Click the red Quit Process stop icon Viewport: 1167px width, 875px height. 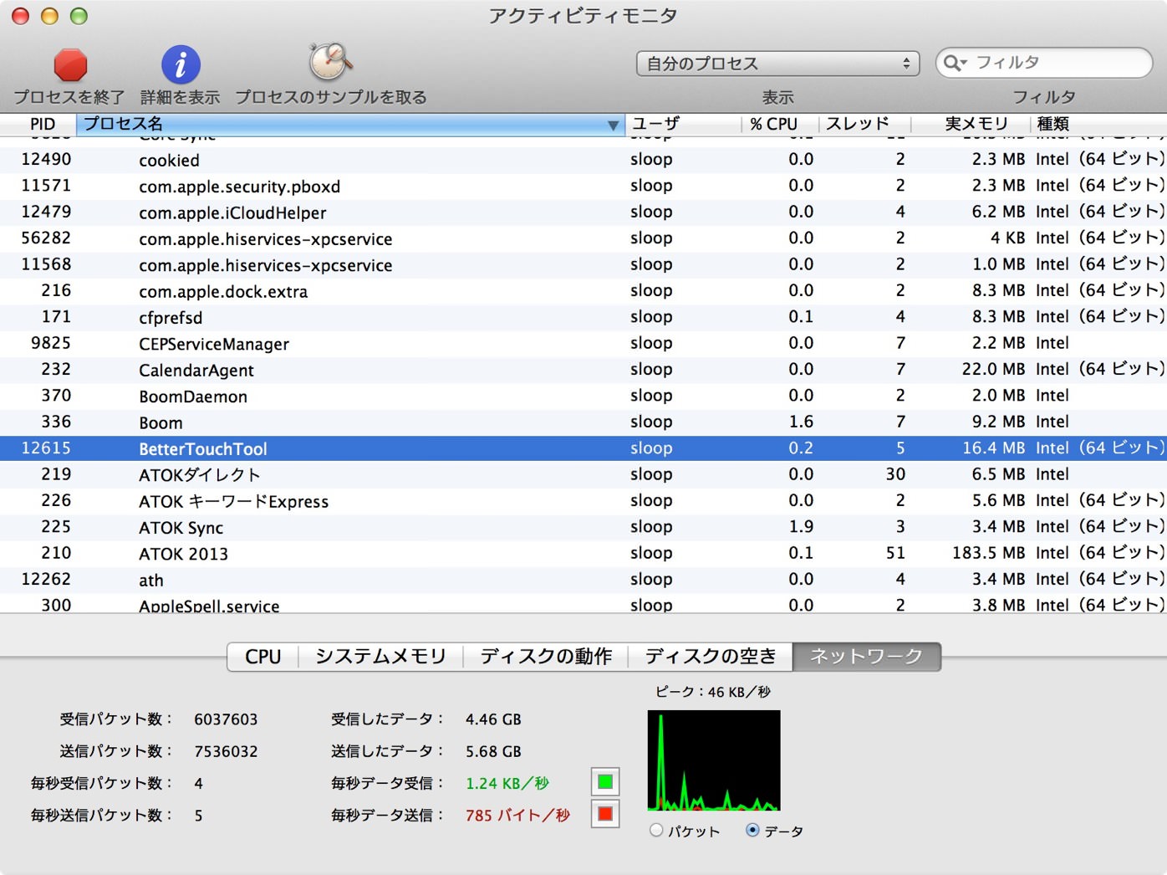click(70, 64)
